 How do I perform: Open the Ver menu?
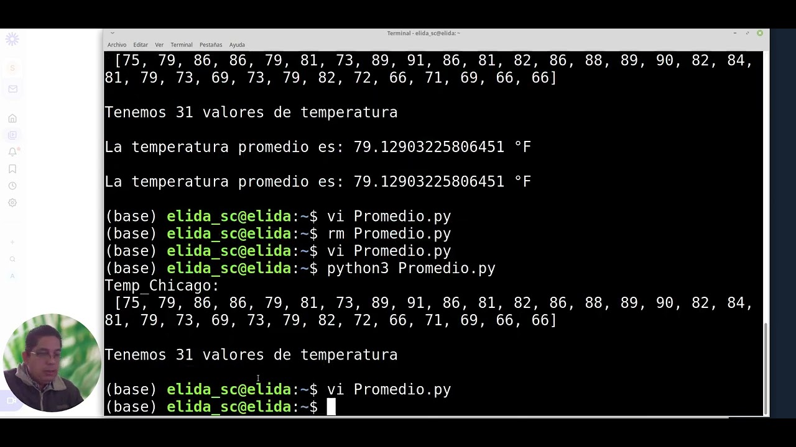[x=159, y=45]
